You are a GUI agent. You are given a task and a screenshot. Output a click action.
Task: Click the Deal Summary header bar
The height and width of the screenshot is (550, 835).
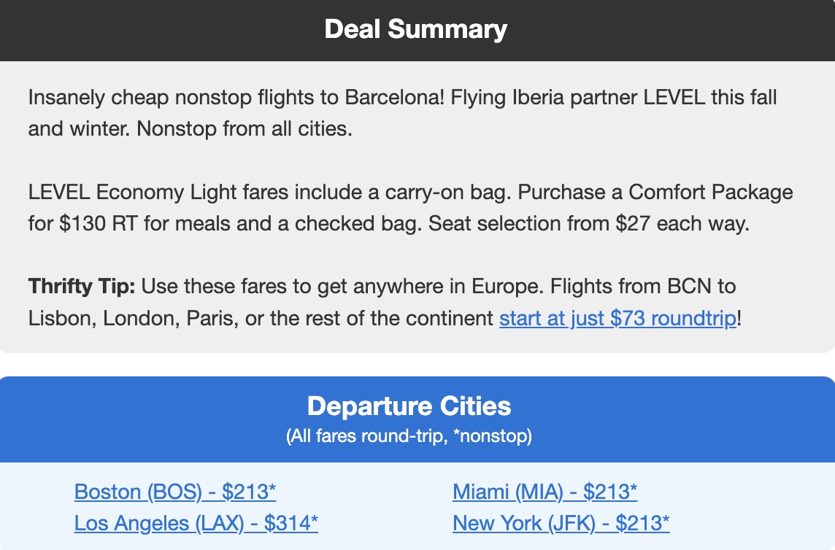click(417, 29)
